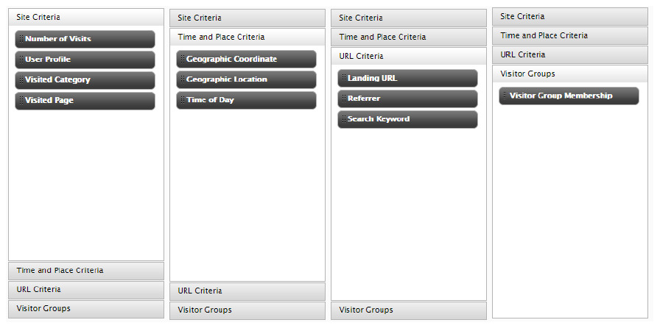Collapse Time and Place Criteria above Geographic Coordinate
Viewport: 660px width, 331px height.
tap(247, 37)
